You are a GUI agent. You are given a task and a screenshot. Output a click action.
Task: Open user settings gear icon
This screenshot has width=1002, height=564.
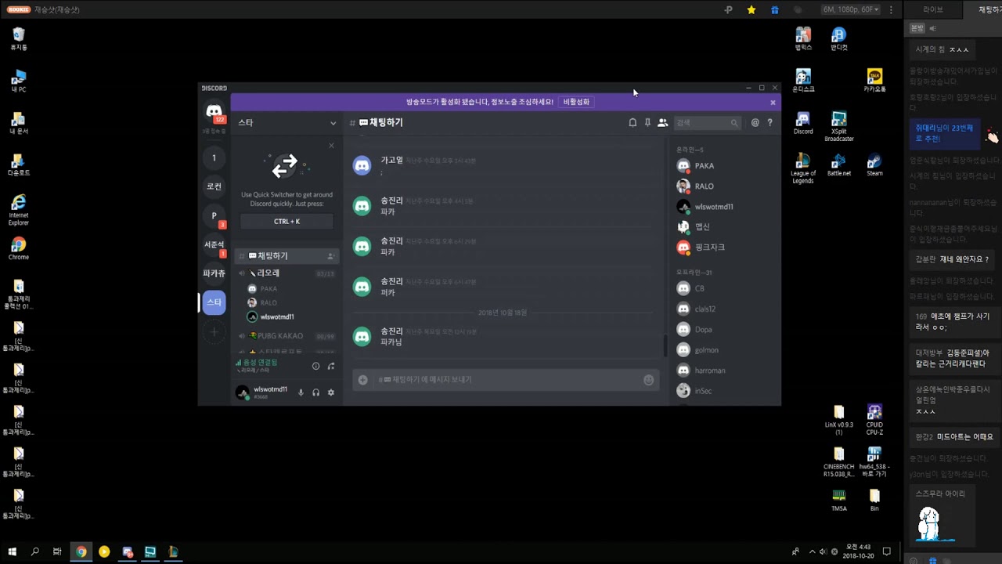pos(330,392)
